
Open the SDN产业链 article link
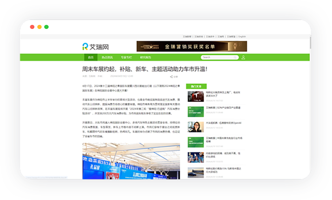click(223, 108)
